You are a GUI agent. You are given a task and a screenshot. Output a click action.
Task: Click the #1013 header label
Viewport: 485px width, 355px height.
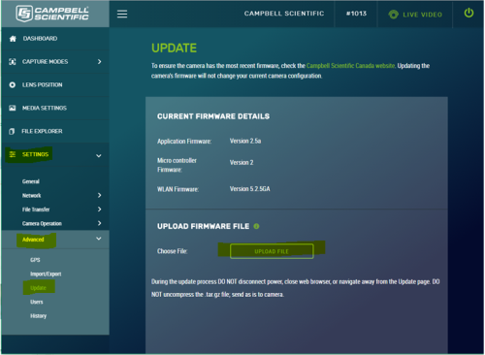click(356, 14)
